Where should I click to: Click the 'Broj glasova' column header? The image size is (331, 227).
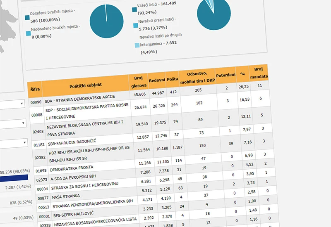pyautogui.click(x=139, y=82)
